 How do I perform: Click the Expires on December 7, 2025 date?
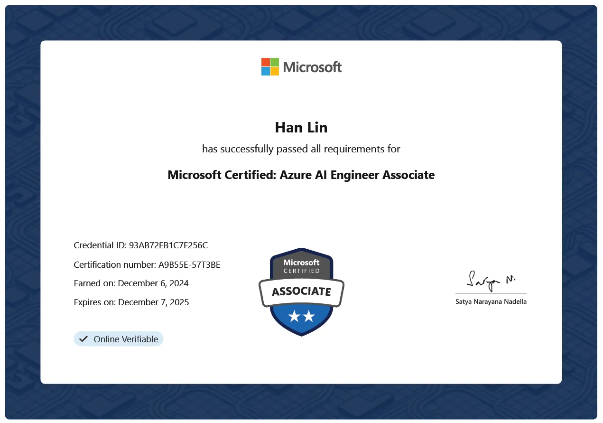(131, 302)
